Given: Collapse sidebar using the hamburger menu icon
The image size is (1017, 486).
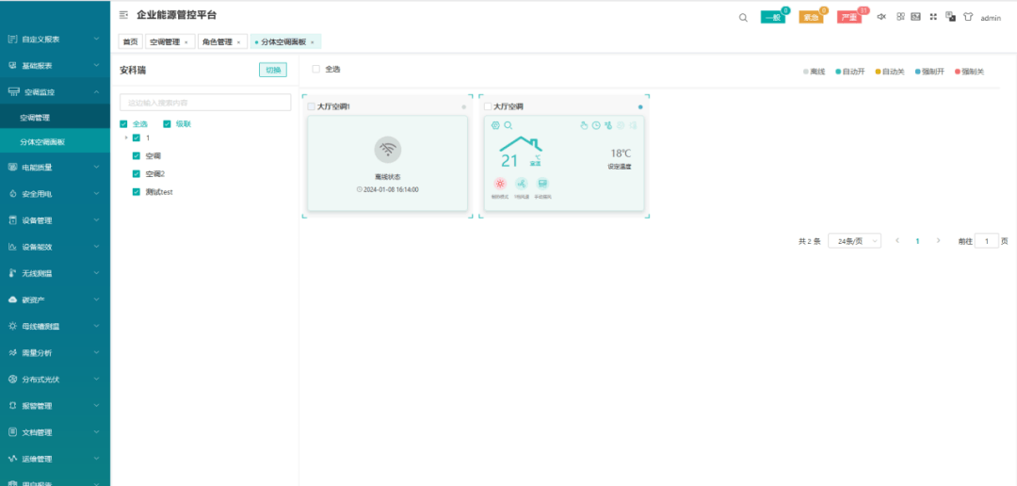Looking at the screenshot, I should (123, 16).
